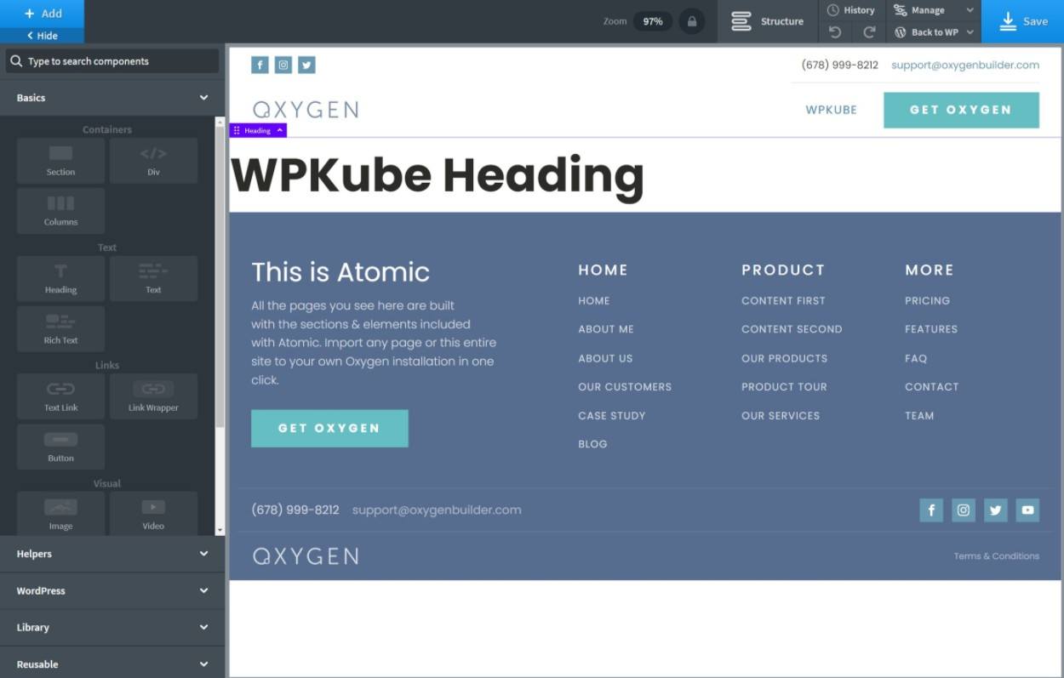The height and width of the screenshot is (678, 1064).
Task: Click the redo arrow icon
Action: (869, 32)
